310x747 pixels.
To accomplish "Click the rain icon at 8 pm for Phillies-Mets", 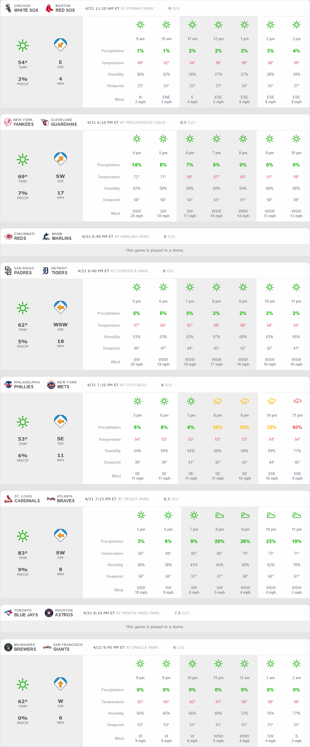I will coord(218,401).
